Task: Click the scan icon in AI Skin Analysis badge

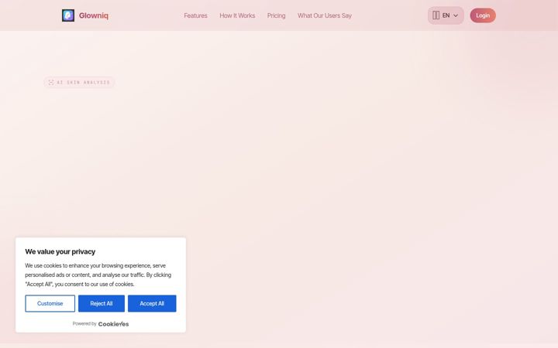Action: pyautogui.click(x=51, y=83)
